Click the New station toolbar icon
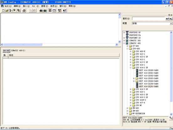The image size is (173, 130). (3, 10)
